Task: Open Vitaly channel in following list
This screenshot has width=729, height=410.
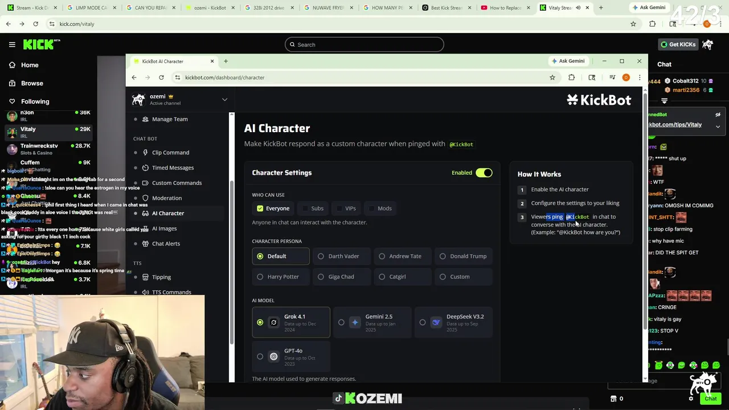Action: click(x=48, y=132)
